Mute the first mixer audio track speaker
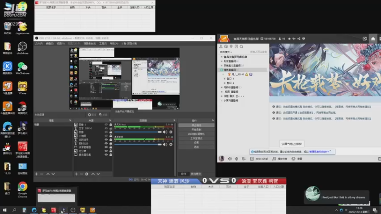 coord(165,132)
